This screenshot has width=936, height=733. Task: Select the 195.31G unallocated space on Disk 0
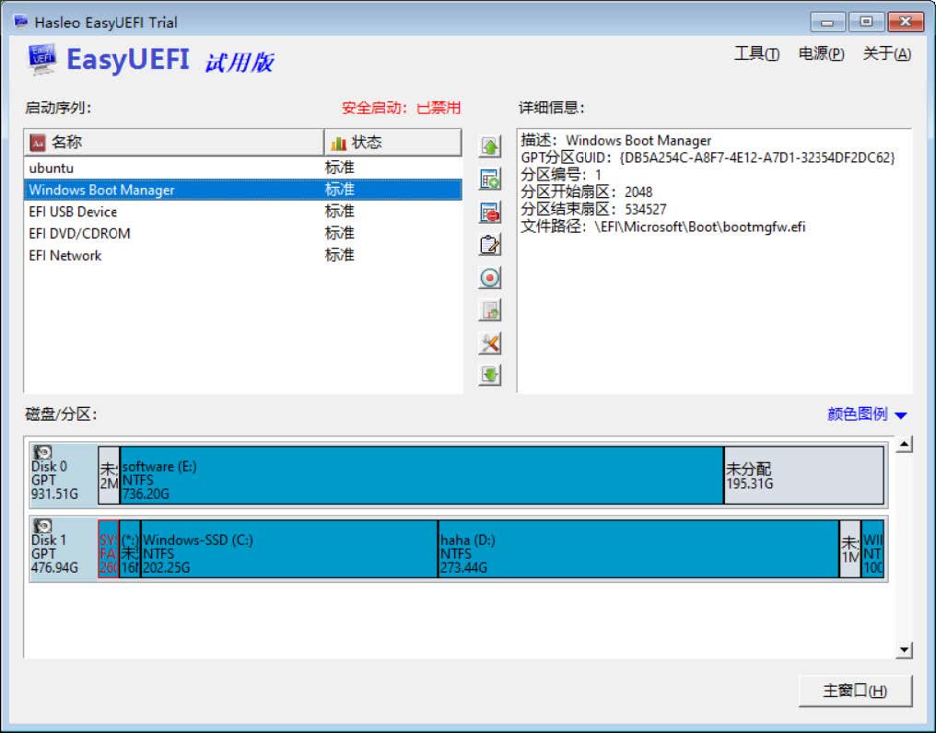click(x=803, y=475)
